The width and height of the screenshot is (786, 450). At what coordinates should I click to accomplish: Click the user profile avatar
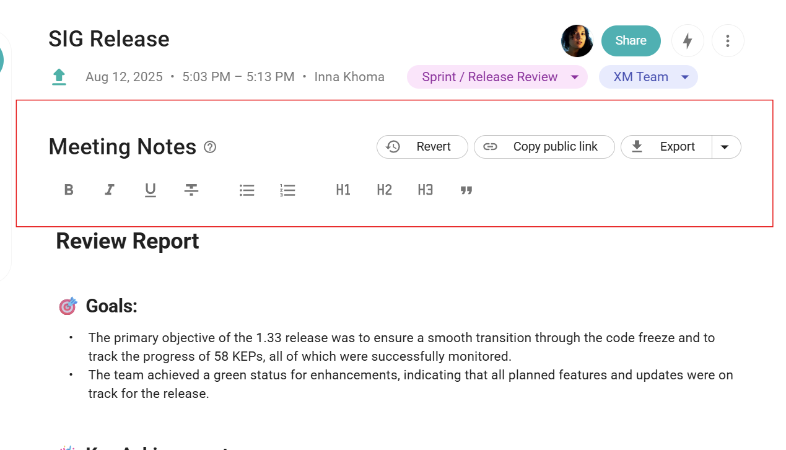[577, 41]
